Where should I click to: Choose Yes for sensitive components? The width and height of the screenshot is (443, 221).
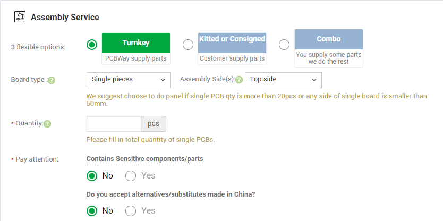click(131, 176)
